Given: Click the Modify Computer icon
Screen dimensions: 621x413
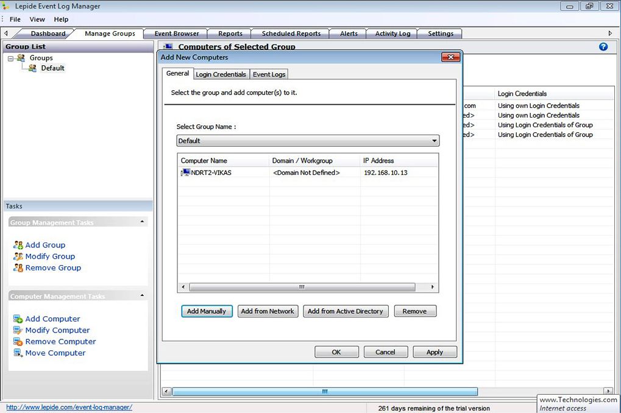Looking at the screenshot, I should click(18, 330).
